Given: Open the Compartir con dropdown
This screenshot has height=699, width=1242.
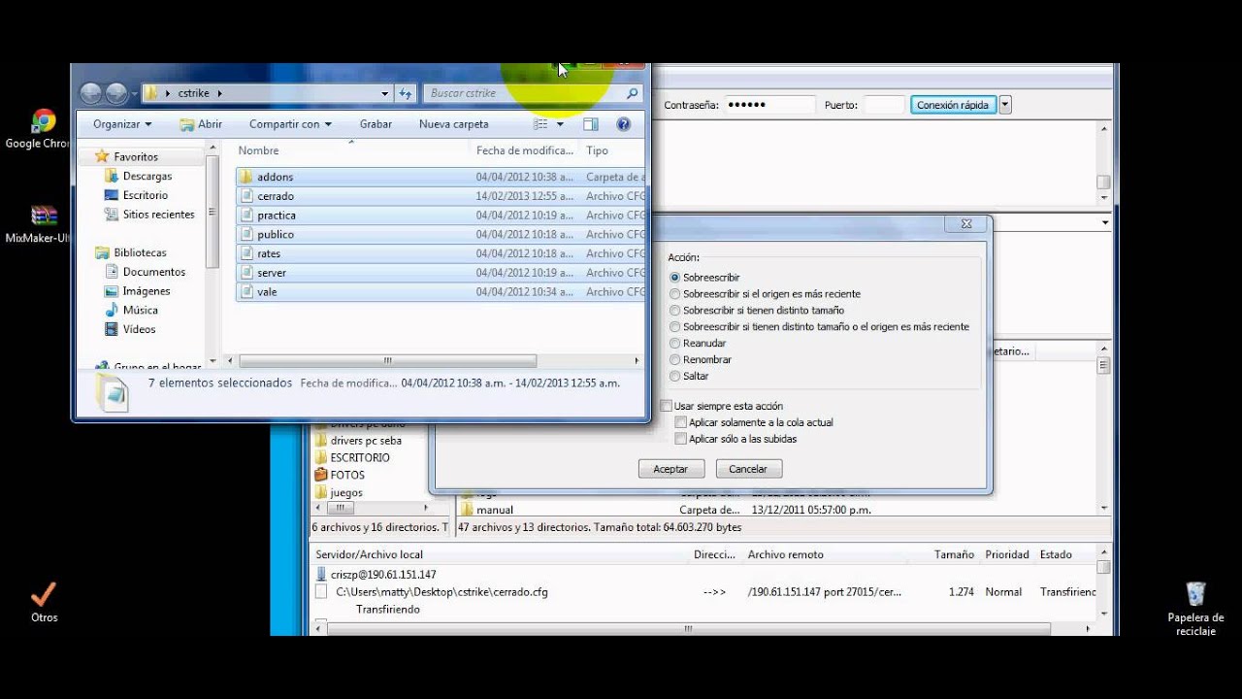Looking at the screenshot, I should [x=290, y=124].
